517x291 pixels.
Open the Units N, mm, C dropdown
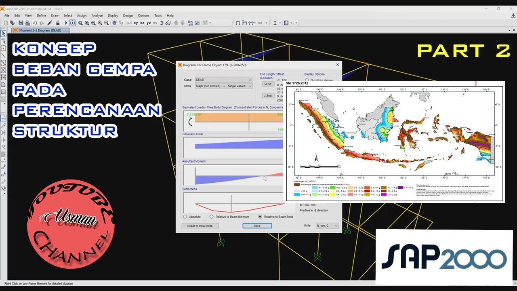coord(327,226)
